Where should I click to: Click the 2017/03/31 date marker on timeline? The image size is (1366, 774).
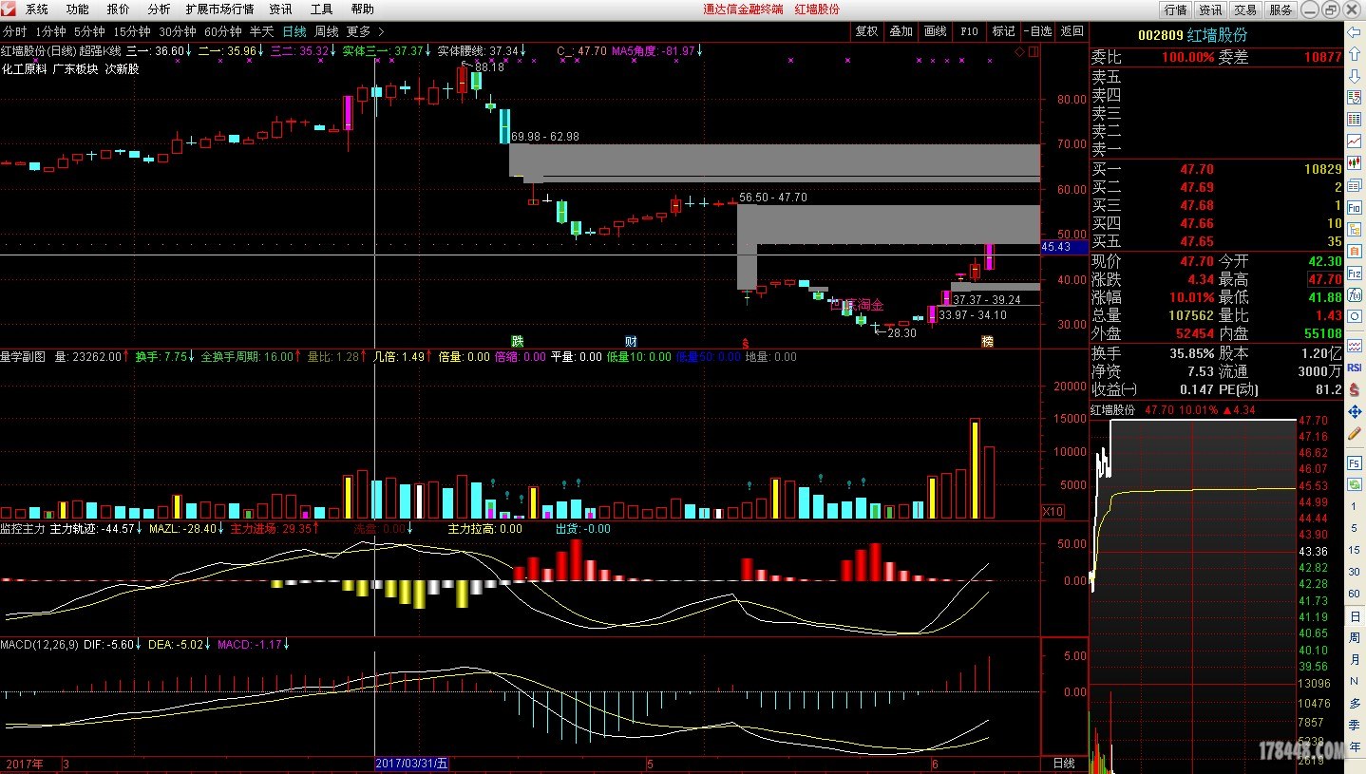pos(412,764)
